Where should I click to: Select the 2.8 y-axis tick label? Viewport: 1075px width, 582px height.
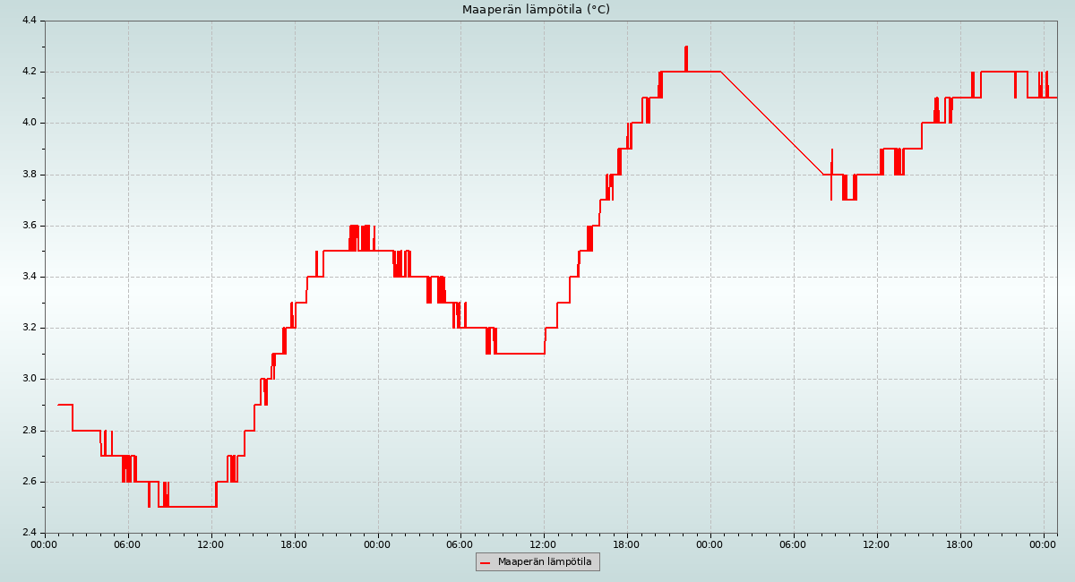coord(28,431)
